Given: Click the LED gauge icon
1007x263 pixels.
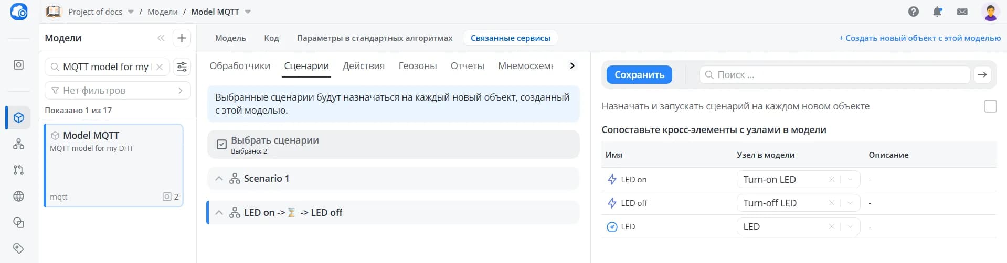Looking at the screenshot, I should click(612, 226).
